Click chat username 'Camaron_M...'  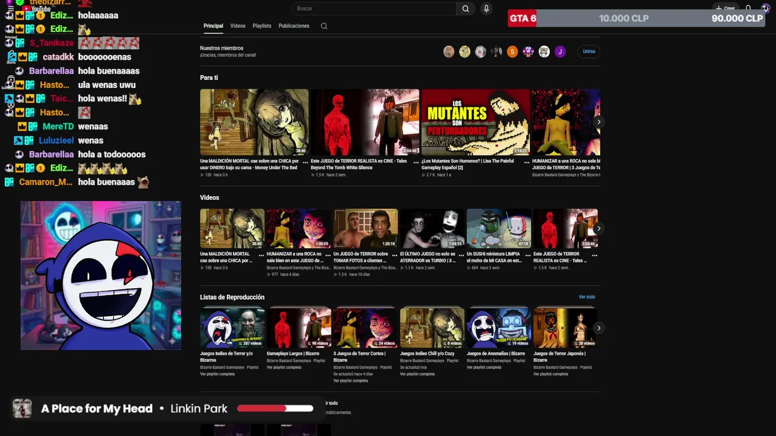[45, 182]
